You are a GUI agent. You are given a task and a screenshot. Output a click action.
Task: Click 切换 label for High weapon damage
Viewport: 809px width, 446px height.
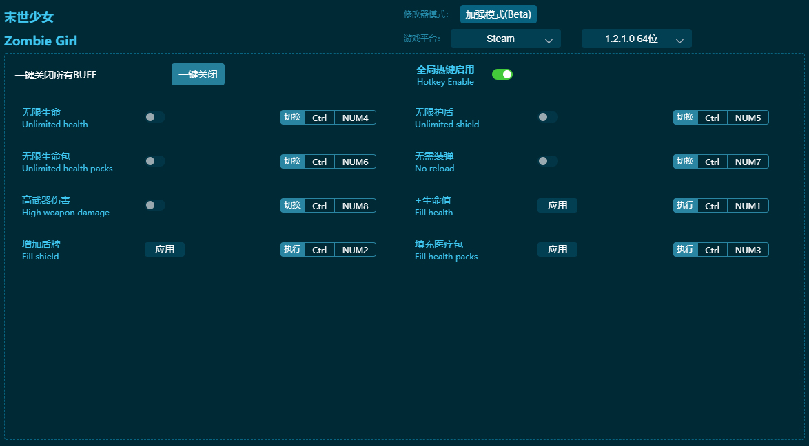tap(293, 206)
